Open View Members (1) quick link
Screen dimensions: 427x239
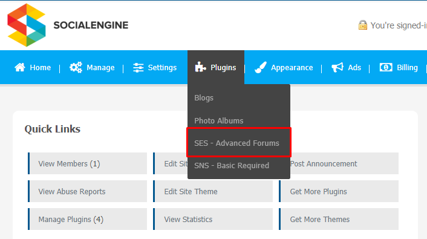88,163
